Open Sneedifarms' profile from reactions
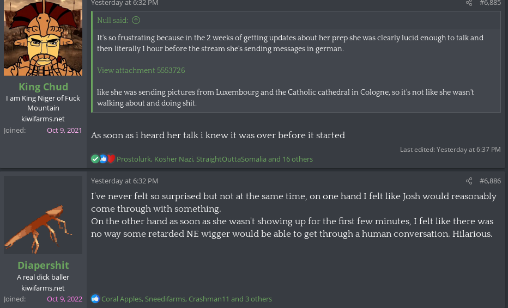The width and height of the screenshot is (508, 308). pos(165,299)
